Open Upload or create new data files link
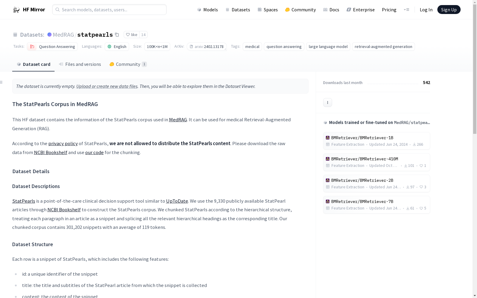This screenshot has height=298, width=477. 107,86
